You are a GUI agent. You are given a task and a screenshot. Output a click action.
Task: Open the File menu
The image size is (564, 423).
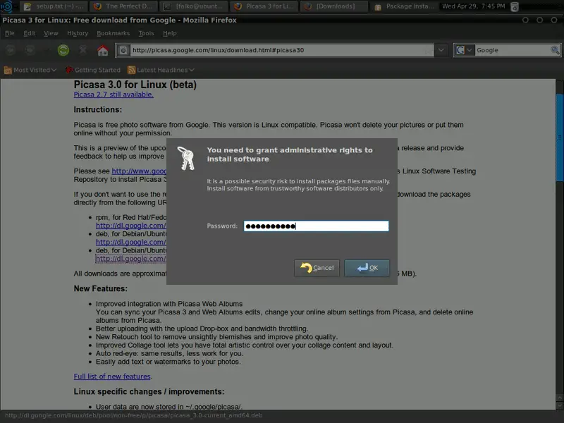click(10, 33)
